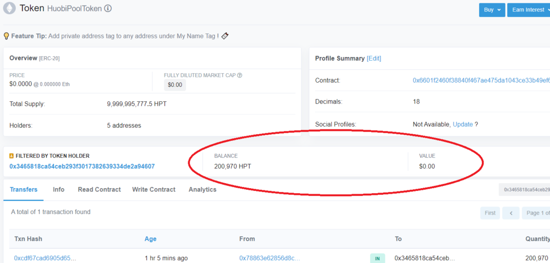Expand the Earn Interest dropdown
This screenshot has width=550, height=263.
[x=529, y=10]
